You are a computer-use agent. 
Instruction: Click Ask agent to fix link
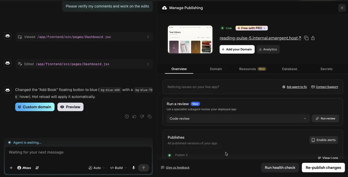pyautogui.click(x=295, y=87)
